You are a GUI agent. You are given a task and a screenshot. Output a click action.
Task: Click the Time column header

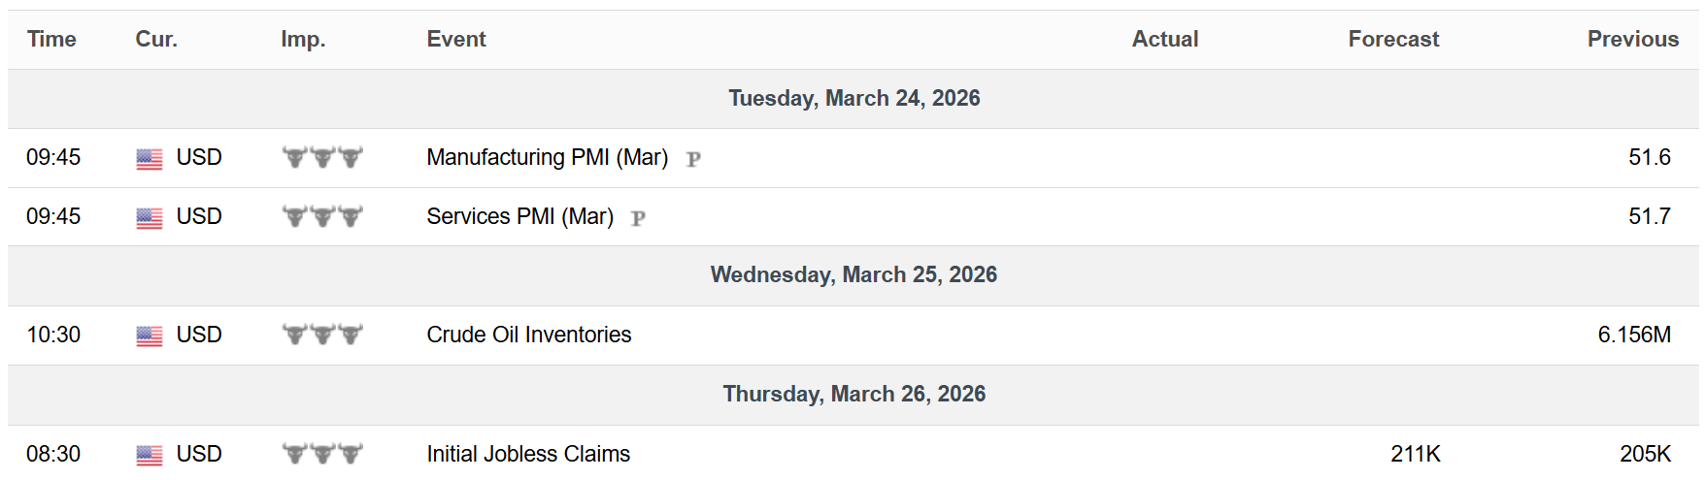tap(51, 39)
